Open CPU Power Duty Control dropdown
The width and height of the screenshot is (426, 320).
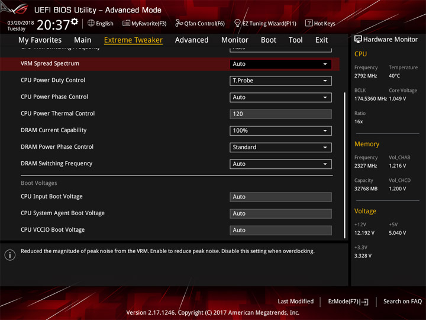[x=280, y=81]
